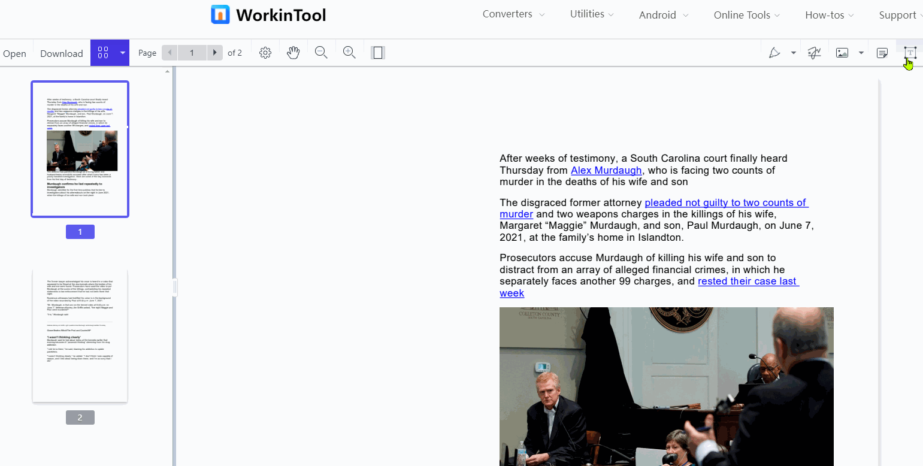This screenshot has height=466, width=923.
Task: Expand the image tool dropdown arrow
Action: (861, 53)
